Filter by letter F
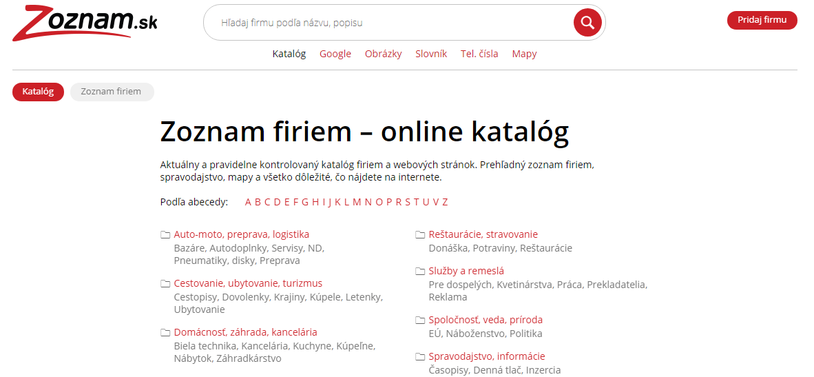This screenshot has width=814, height=377. [295, 202]
